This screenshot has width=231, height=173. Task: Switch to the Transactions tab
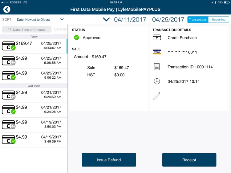point(198,20)
